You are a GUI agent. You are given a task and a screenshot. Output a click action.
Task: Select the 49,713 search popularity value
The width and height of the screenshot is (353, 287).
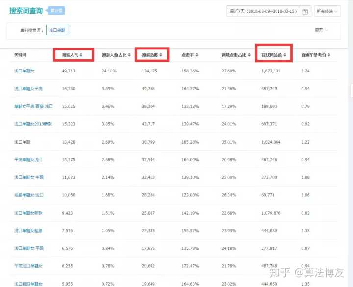(69, 71)
